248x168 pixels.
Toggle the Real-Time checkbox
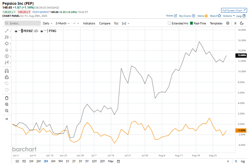tap(191, 23)
